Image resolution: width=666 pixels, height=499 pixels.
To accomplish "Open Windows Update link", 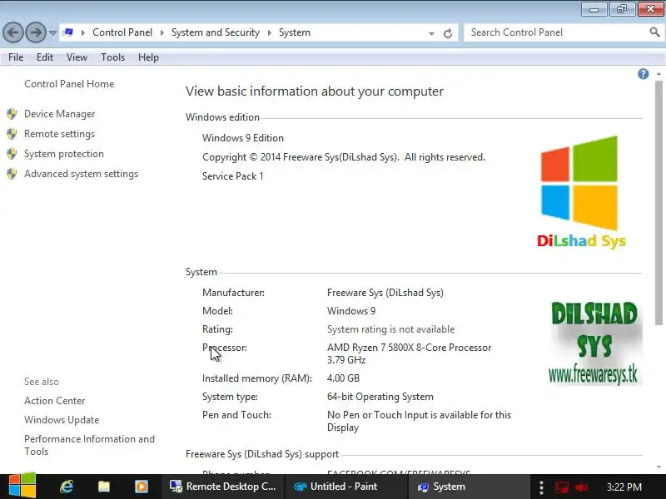I will [x=62, y=420].
